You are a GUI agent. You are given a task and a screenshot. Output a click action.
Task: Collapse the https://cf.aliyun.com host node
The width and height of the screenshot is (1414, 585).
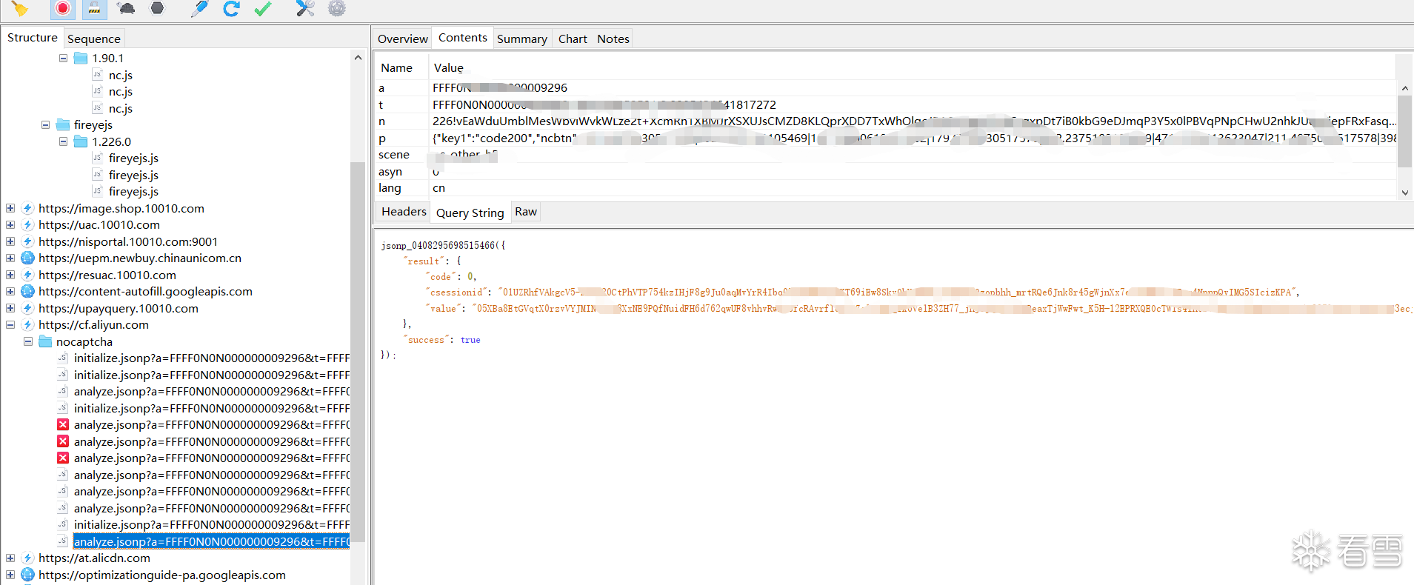(10, 325)
